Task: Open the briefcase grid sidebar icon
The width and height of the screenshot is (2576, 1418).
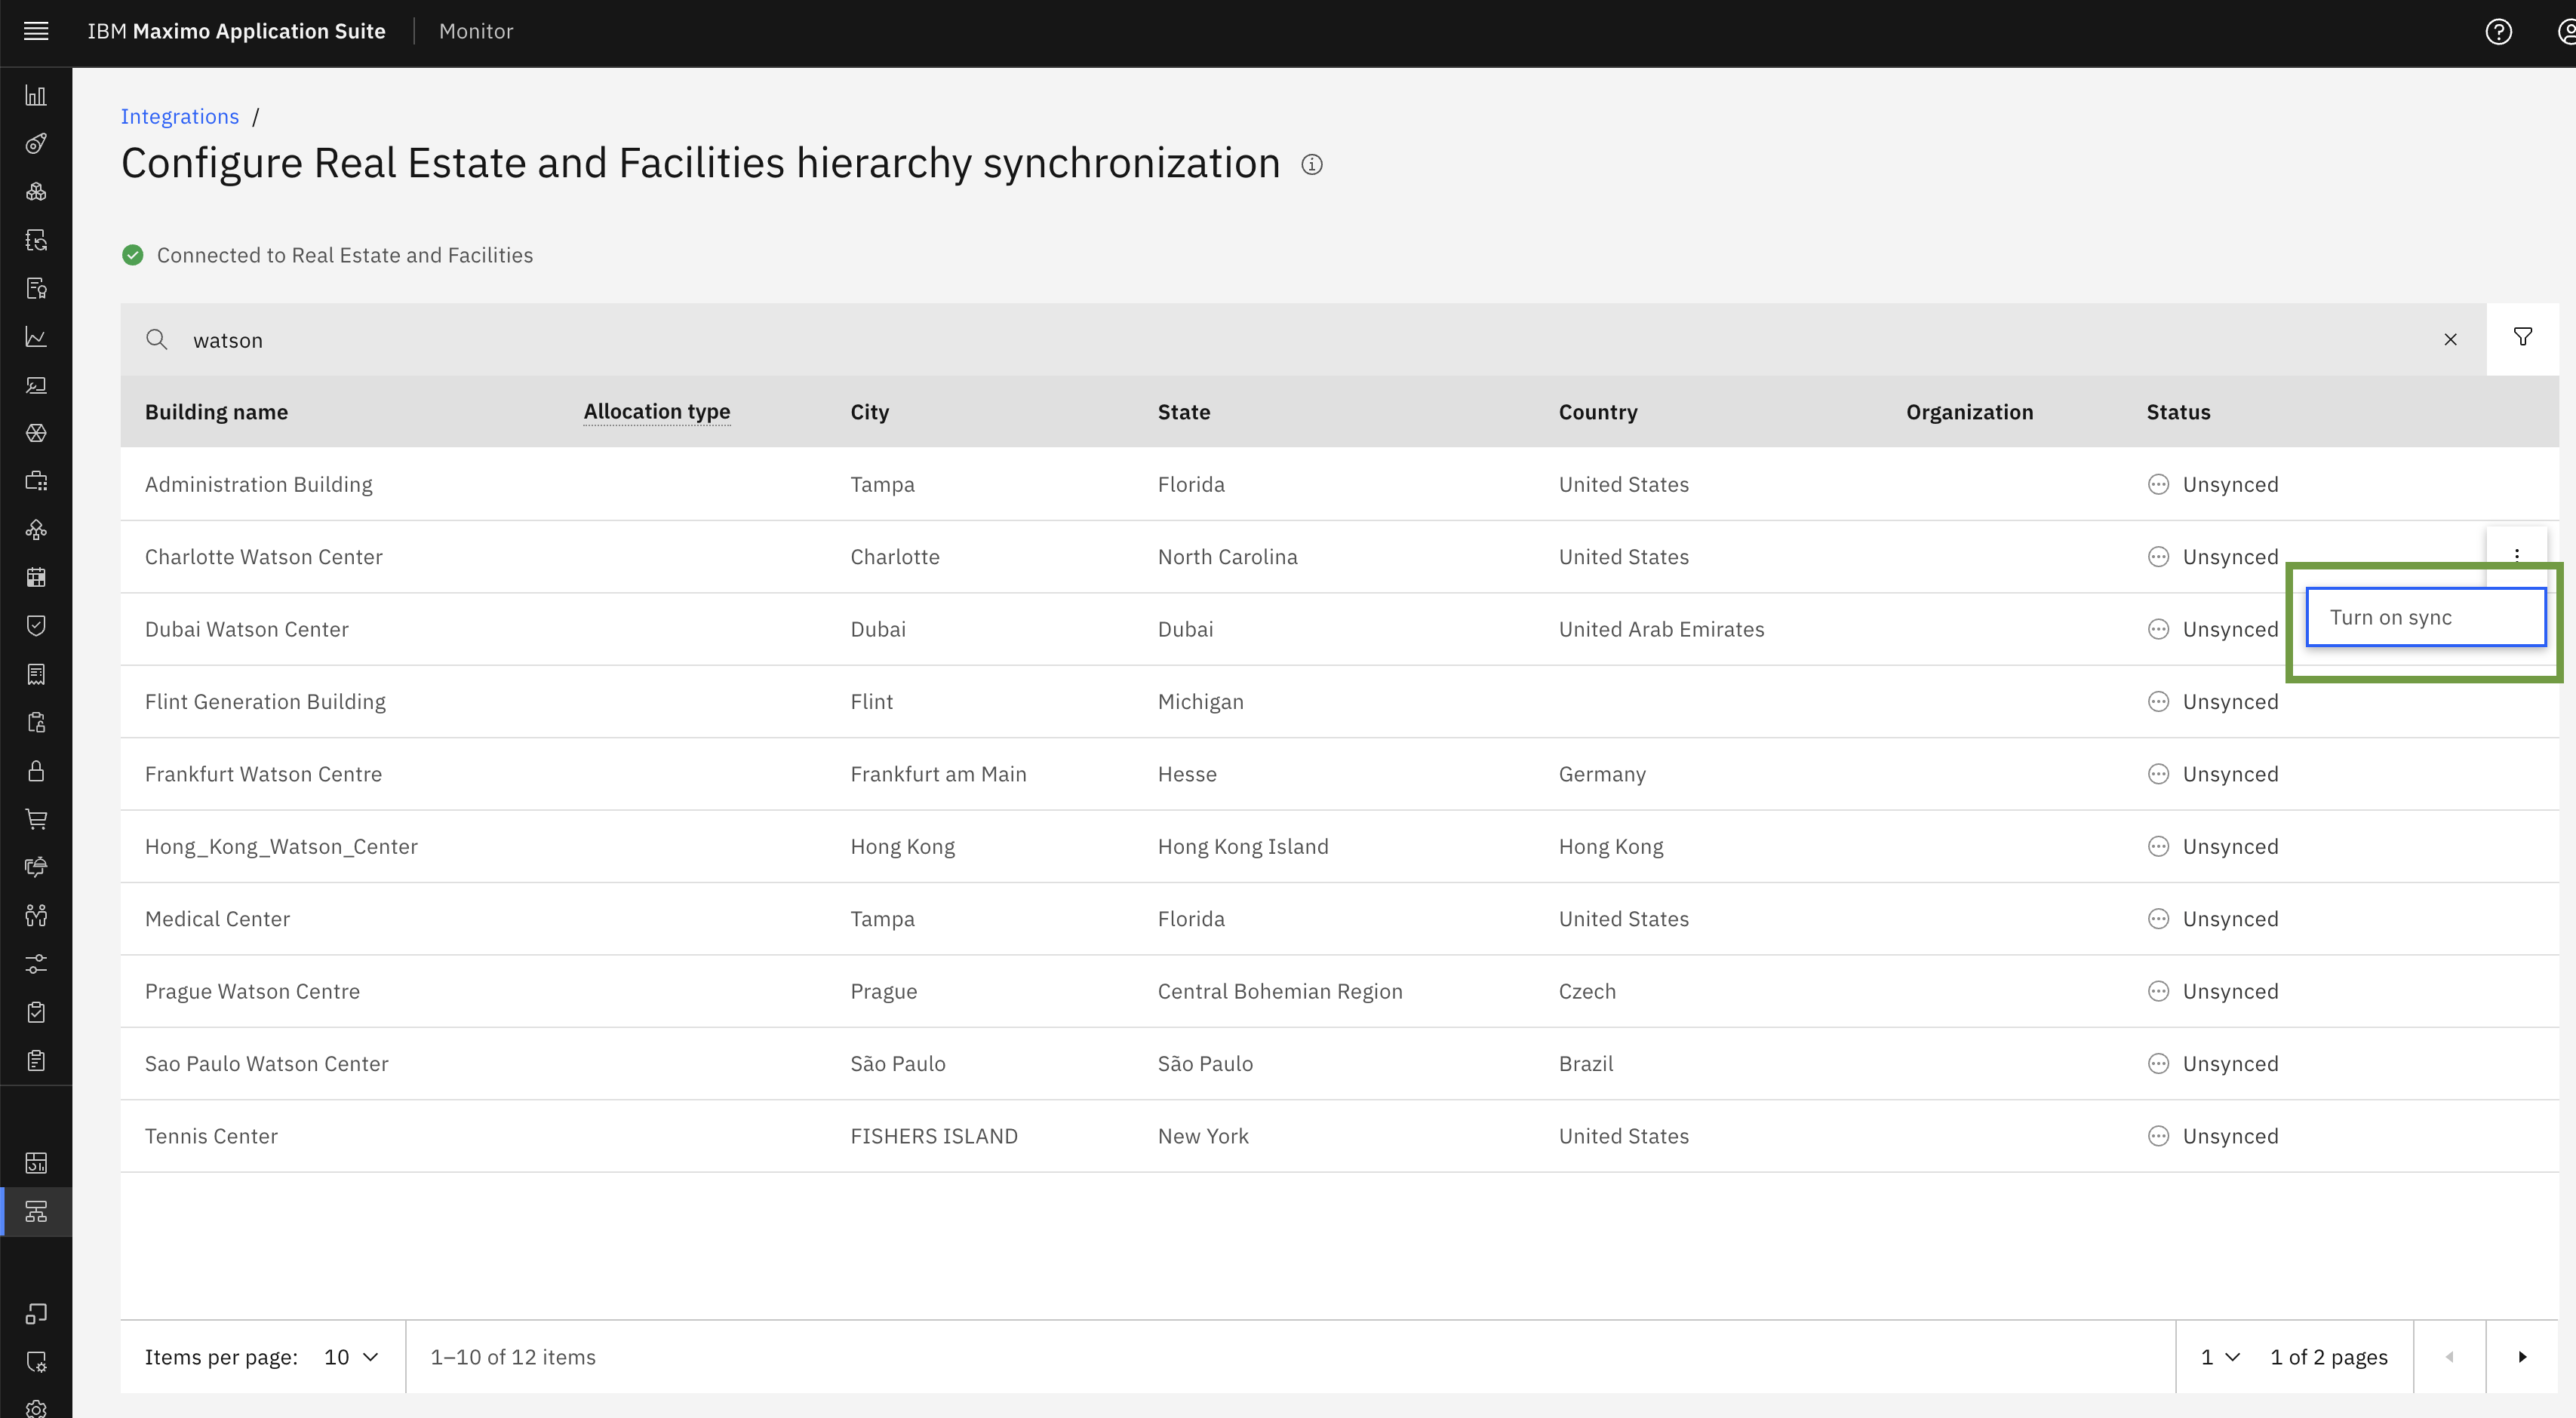Action: pos(36,482)
